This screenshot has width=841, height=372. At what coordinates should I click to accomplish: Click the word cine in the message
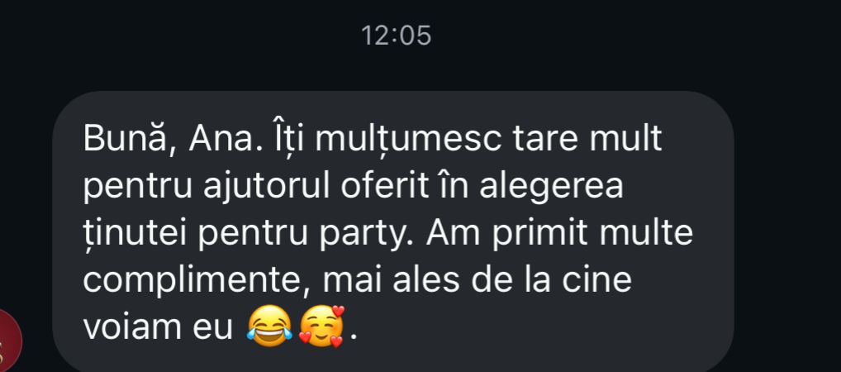(x=601, y=280)
